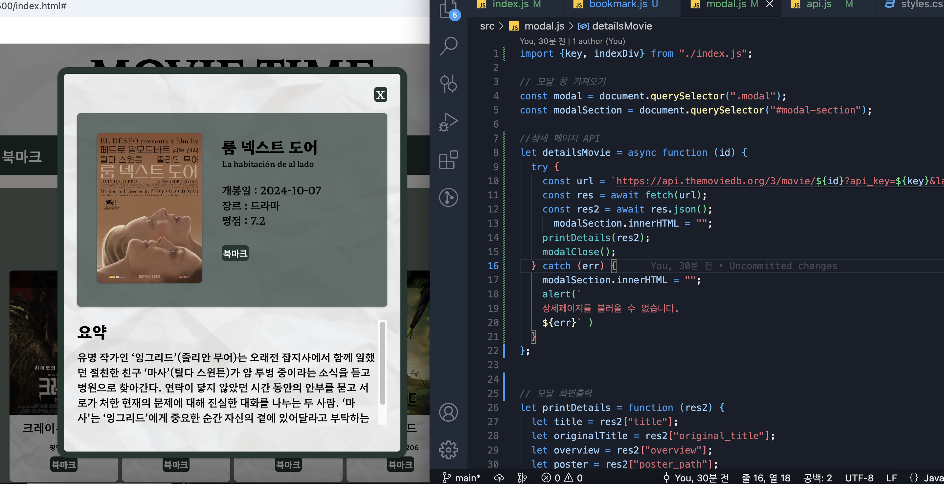Image resolution: width=944 pixels, height=484 pixels.
Task: Open the Manage settings gear
Action: 448,450
